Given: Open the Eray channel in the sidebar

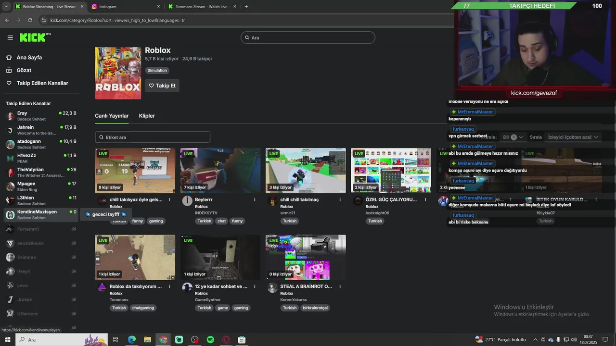Looking at the screenshot, I should tap(41, 116).
